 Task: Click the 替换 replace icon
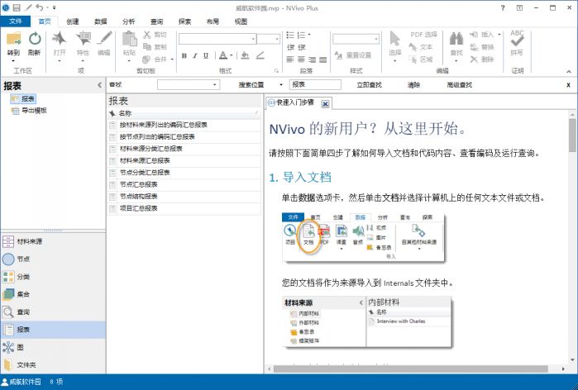pos(474,47)
